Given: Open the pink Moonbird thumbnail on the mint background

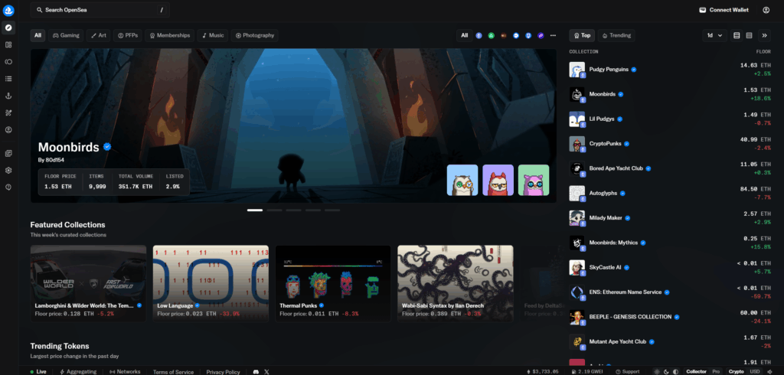Looking at the screenshot, I should (x=534, y=180).
